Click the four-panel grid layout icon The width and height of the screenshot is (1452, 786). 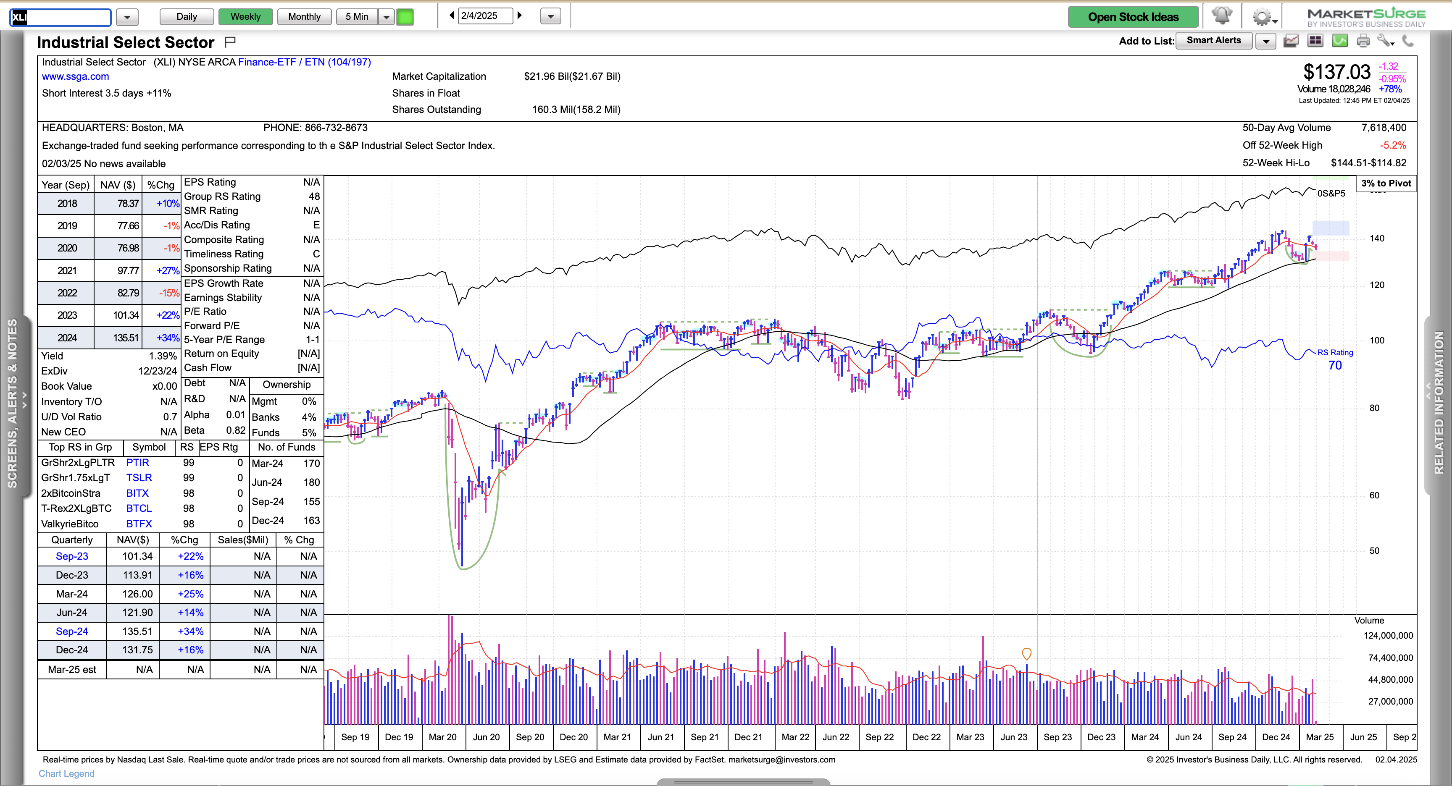pyautogui.click(x=1315, y=41)
